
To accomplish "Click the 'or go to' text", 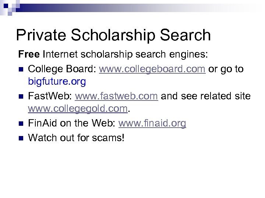I will [x=226, y=69].
